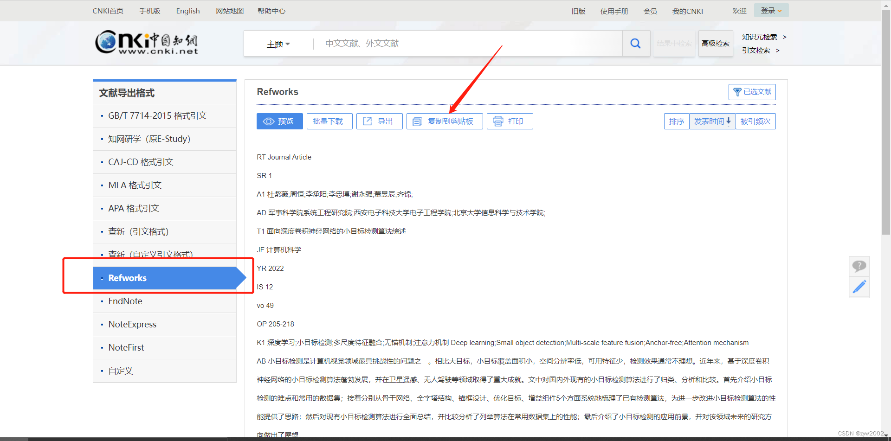Click 高级检索 button
This screenshot has width=891, height=441.
tap(716, 44)
